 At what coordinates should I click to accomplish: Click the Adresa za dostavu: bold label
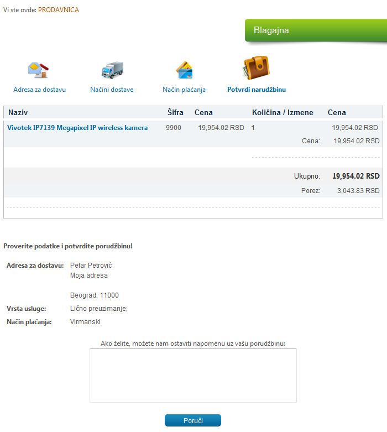[x=35, y=266]
